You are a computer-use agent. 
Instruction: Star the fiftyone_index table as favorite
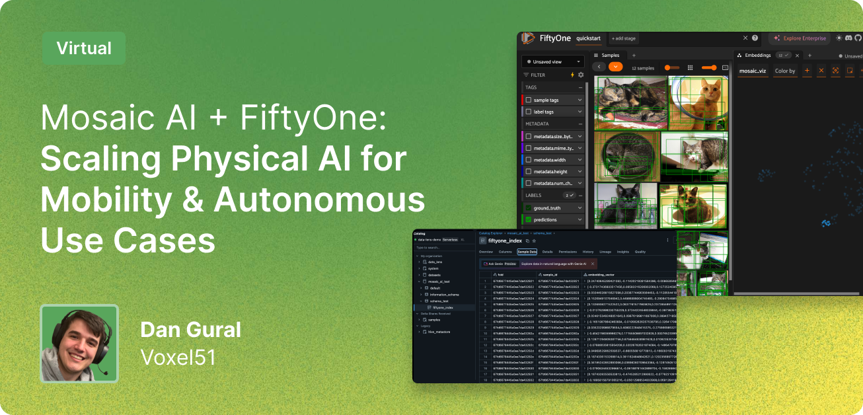(x=534, y=241)
